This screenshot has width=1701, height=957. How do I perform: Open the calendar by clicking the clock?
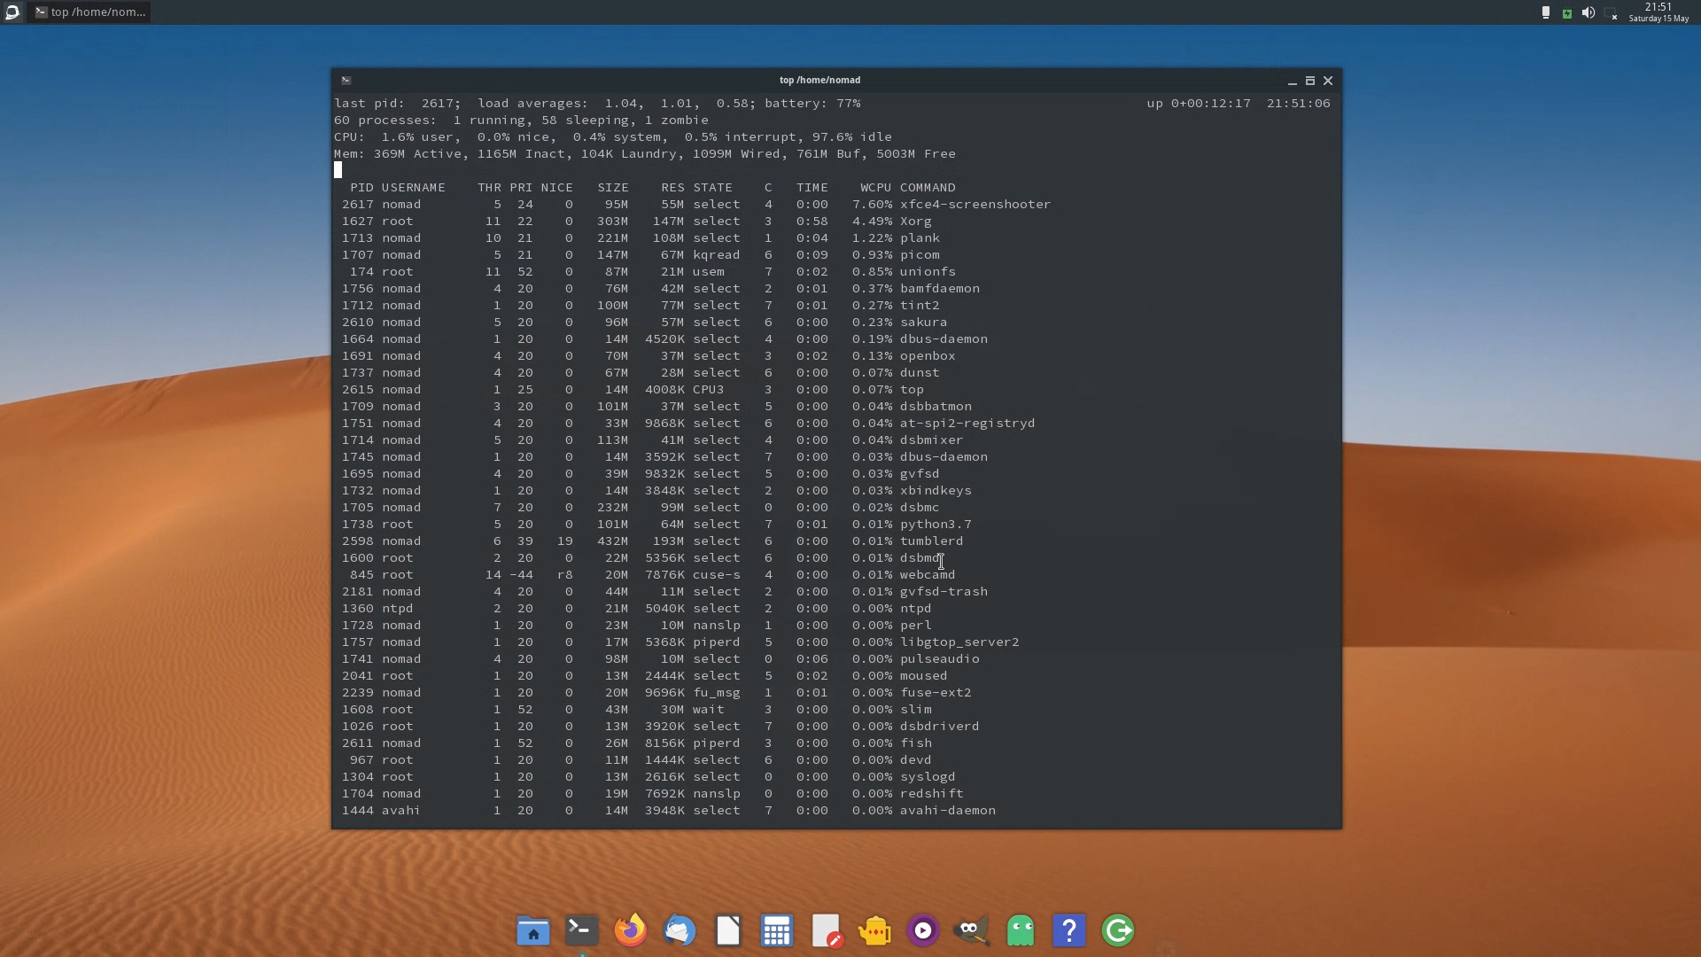pyautogui.click(x=1658, y=12)
